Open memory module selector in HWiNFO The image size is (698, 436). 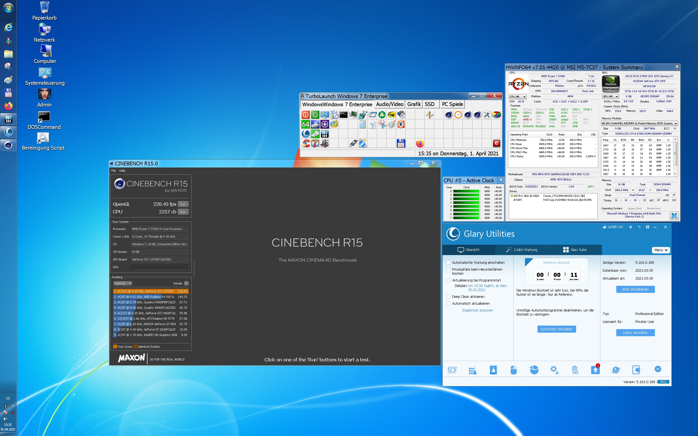[639, 123]
